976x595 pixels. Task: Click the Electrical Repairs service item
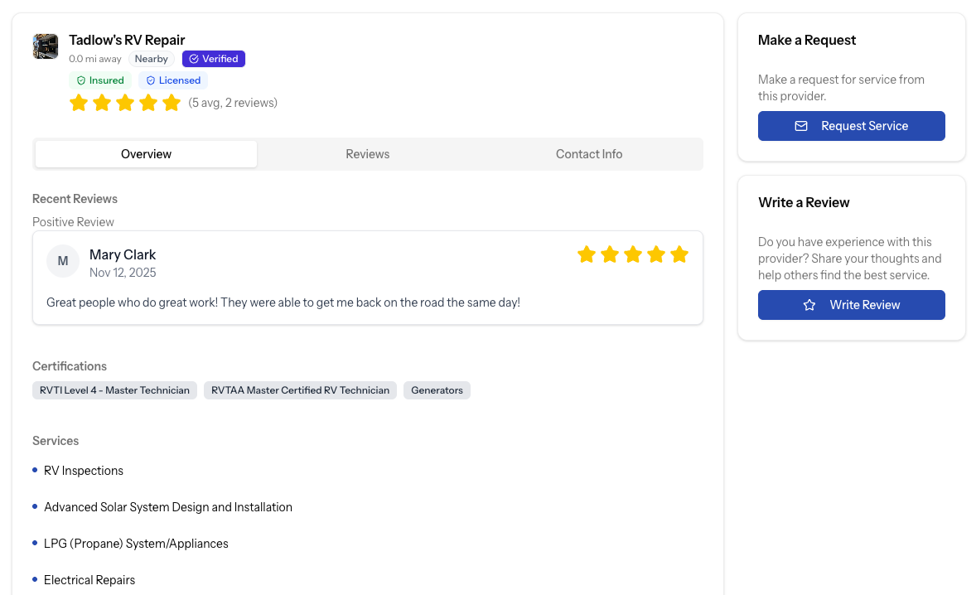pyautogui.click(x=89, y=580)
